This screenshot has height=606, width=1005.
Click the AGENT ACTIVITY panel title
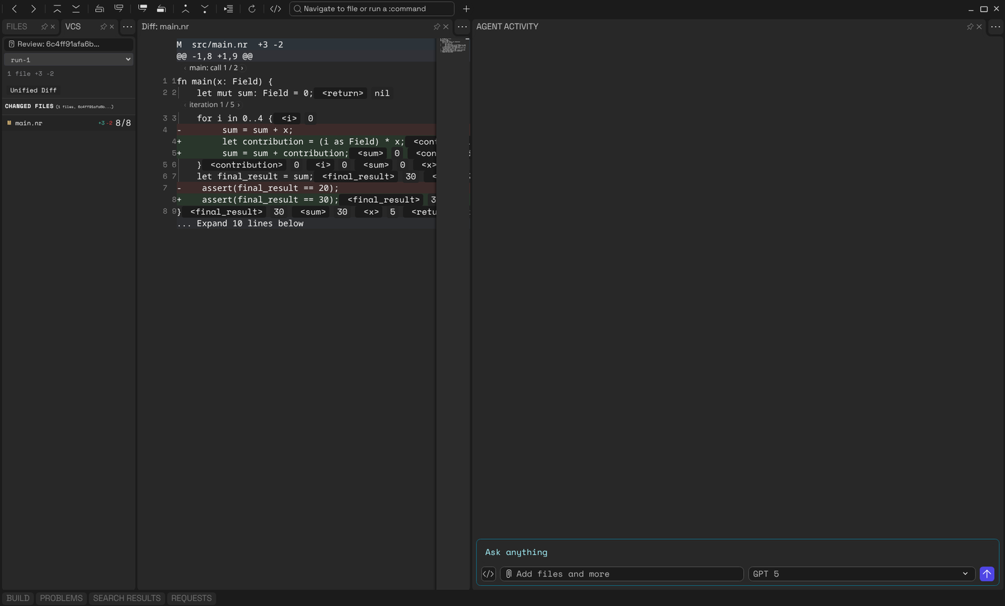pos(507,27)
